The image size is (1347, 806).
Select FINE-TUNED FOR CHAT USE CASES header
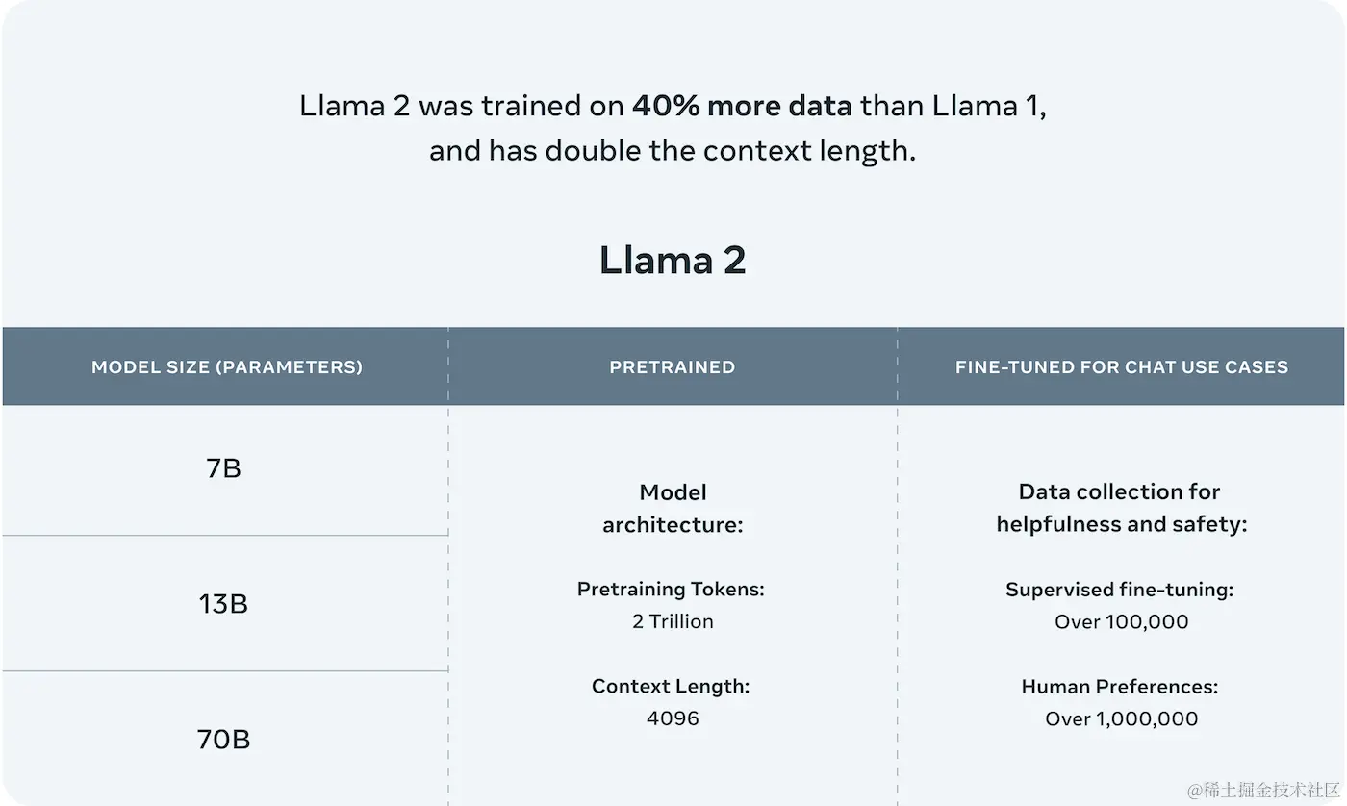[1122, 366]
